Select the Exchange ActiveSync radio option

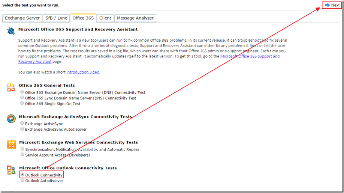[22, 124]
